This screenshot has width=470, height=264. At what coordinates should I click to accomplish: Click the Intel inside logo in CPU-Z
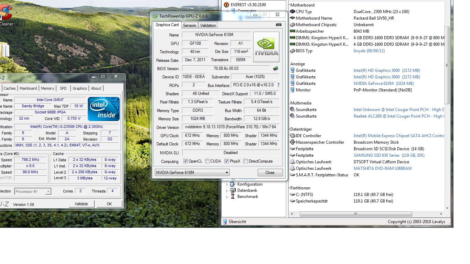click(x=104, y=109)
